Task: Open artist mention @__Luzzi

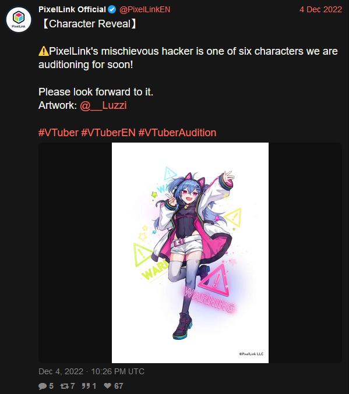Action: click(103, 105)
